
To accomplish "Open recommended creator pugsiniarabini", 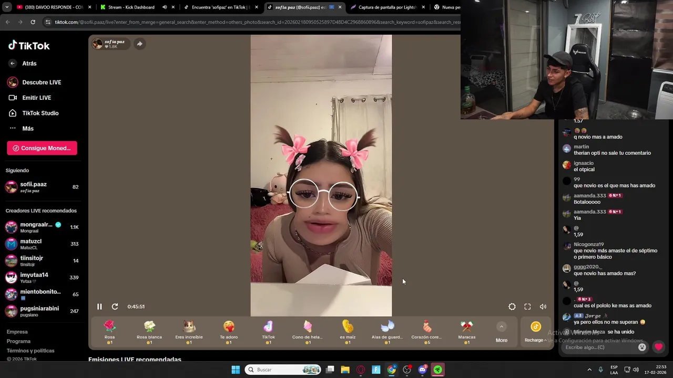I will 42,311.
